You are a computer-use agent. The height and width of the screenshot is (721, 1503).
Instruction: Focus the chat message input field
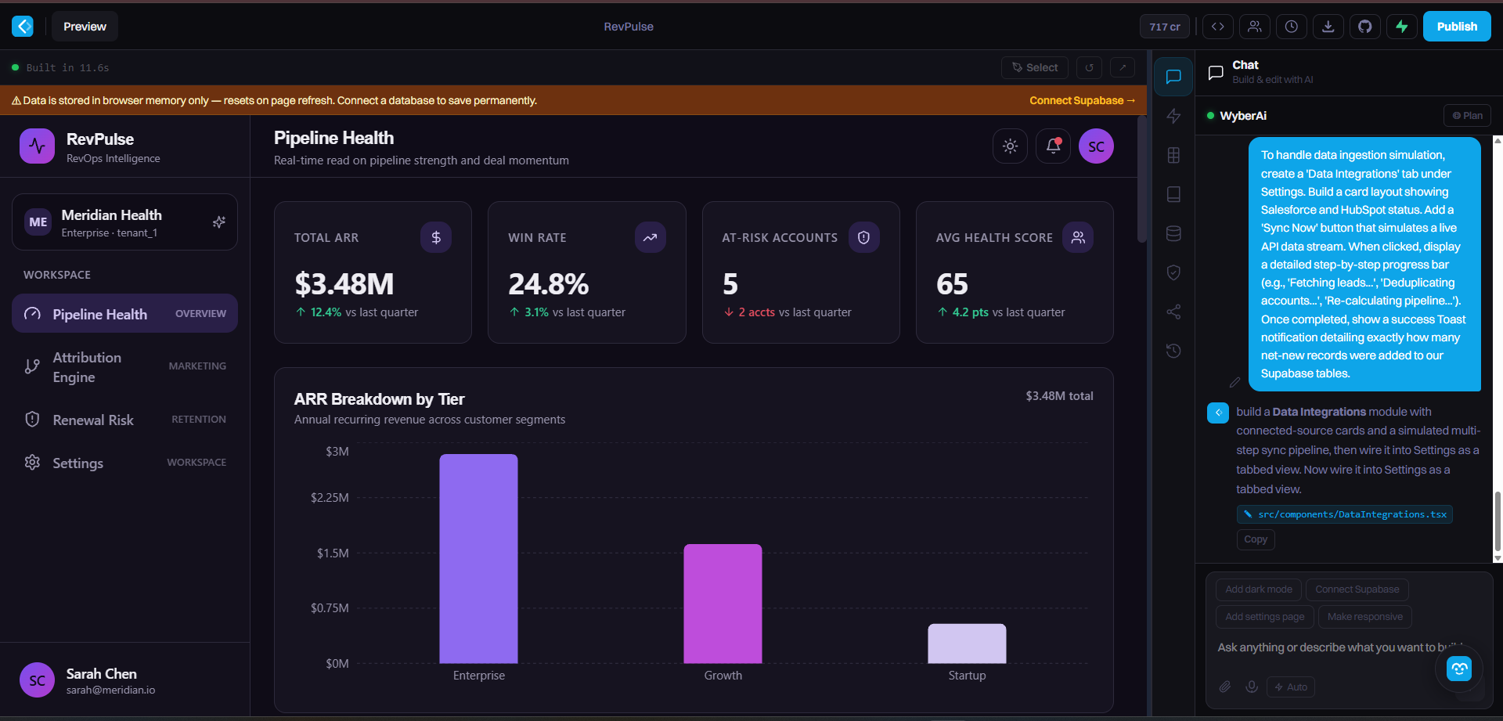[1340, 647]
